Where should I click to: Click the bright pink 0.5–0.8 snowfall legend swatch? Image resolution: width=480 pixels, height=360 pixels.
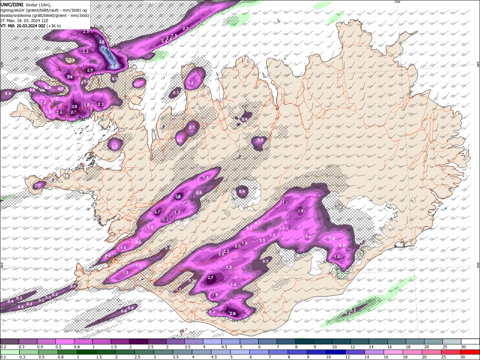point(64,341)
